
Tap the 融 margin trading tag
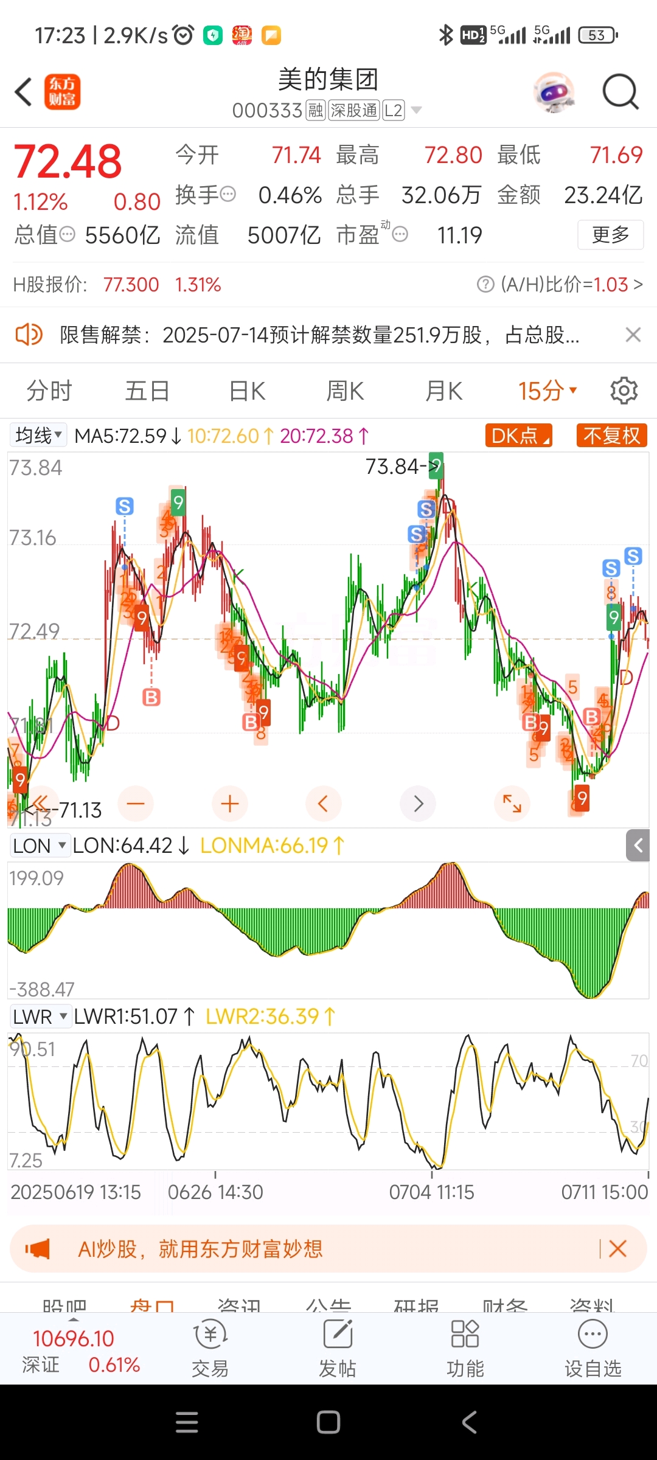315,110
